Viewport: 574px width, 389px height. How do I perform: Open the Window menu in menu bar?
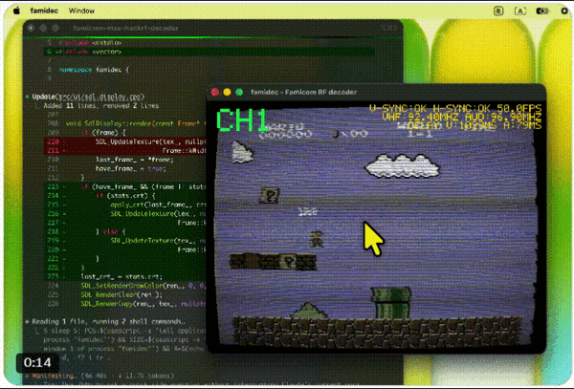point(81,11)
